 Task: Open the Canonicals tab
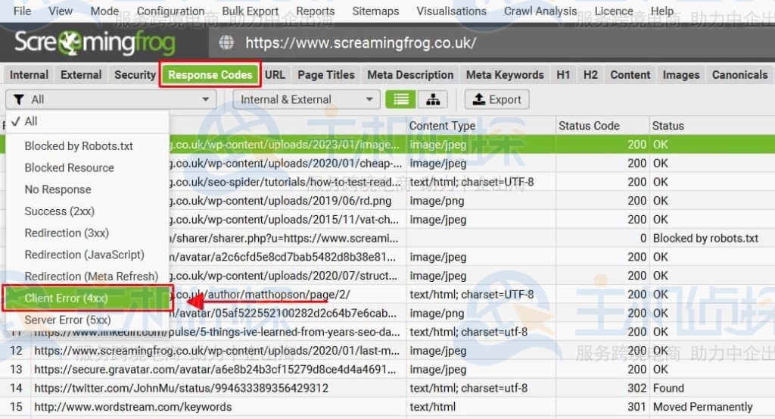coord(739,75)
